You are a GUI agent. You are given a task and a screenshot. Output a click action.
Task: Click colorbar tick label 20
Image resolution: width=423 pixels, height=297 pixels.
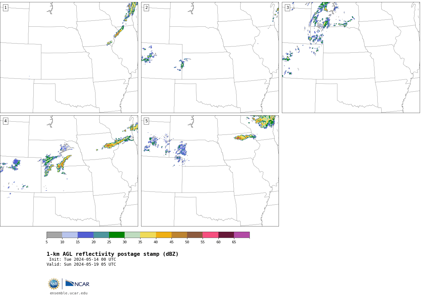94,242
